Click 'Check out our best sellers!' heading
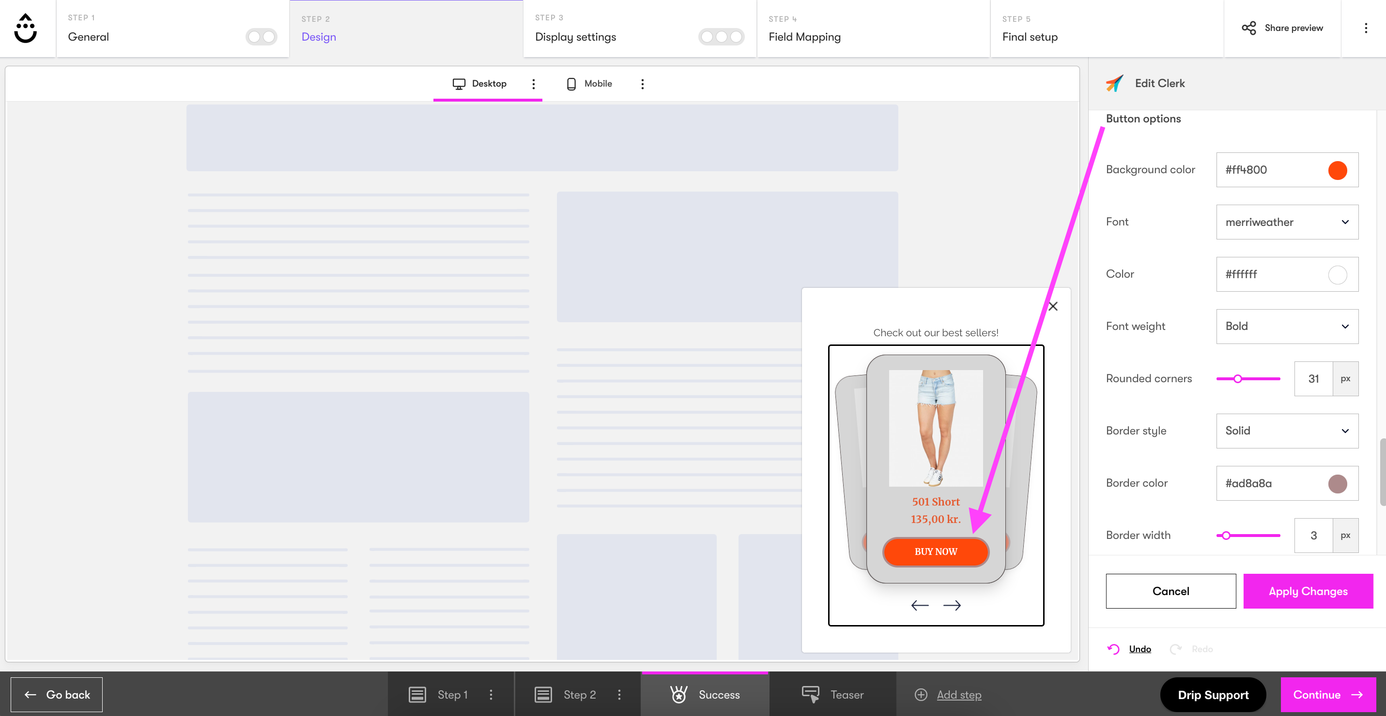 click(936, 332)
